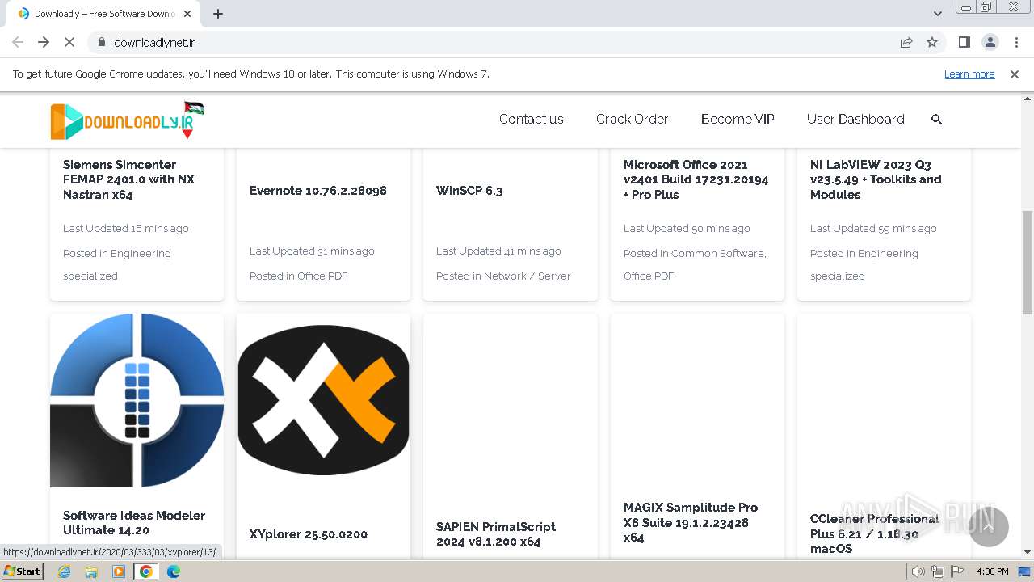The image size is (1034, 582).
Task: Open WinSCP 6.3 post
Action: [x=469, y=191]
